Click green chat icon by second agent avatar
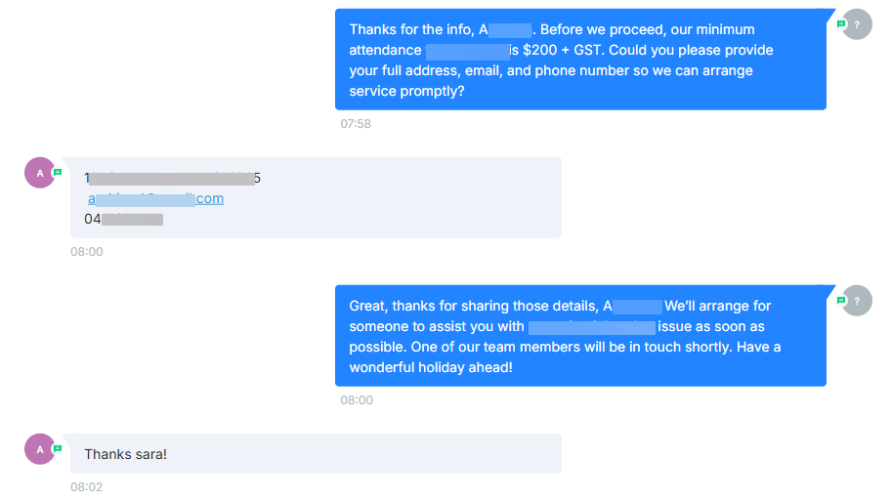The width and height of the screenshot is (891, 500). tap(840, 300)
